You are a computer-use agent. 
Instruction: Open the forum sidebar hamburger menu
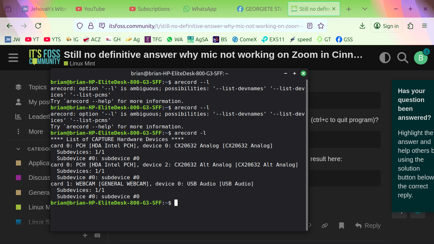[13, 58]
